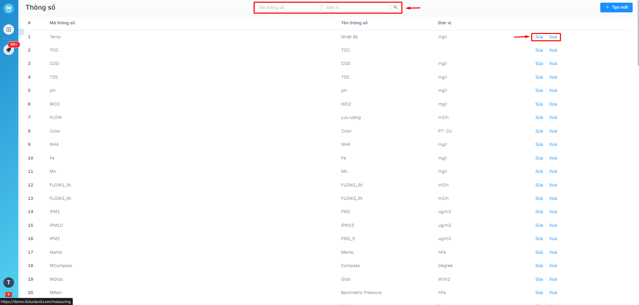
Task: Click Xoá for the Fe row
Action: pyautogui.click(x=553, y=158)
